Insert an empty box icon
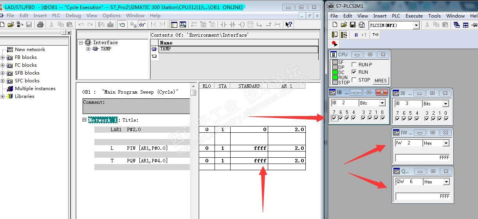The image size is (478, 219). click(x=251, y=25)
